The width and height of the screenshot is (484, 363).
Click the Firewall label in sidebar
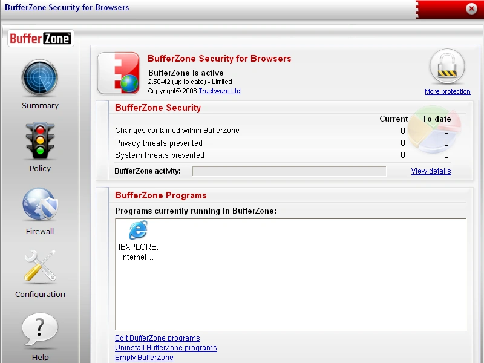pyautogui.click(x=40, y=232)
